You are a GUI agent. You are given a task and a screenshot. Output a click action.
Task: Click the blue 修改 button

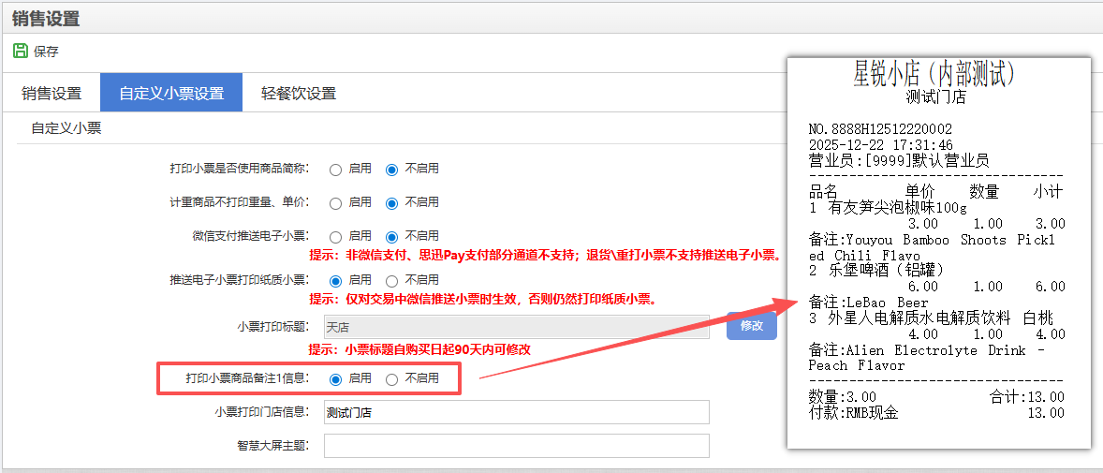point(751,326)
